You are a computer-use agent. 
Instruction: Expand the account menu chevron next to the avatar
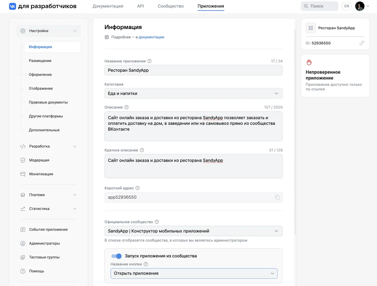[368, 6]
